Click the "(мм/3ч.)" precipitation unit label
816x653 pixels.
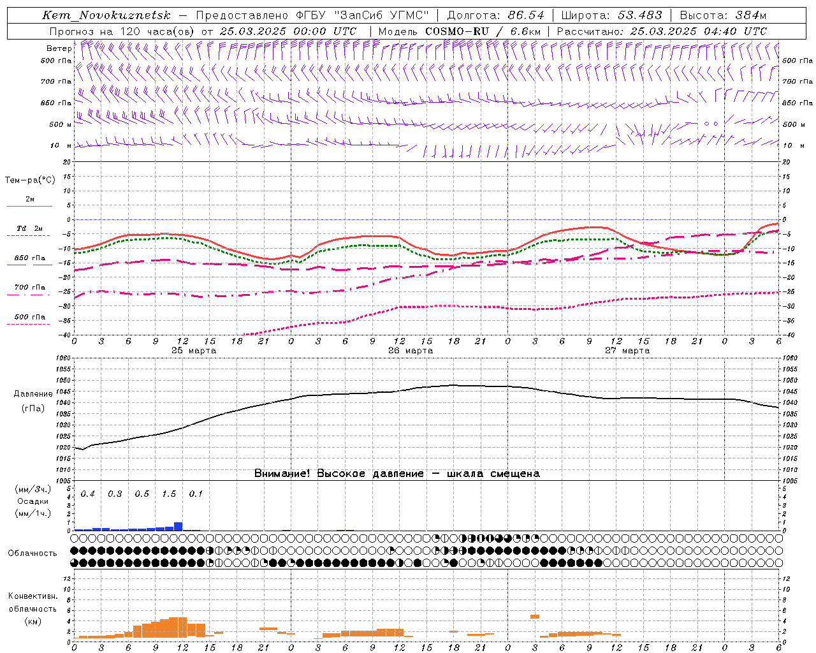pos(33,490)
